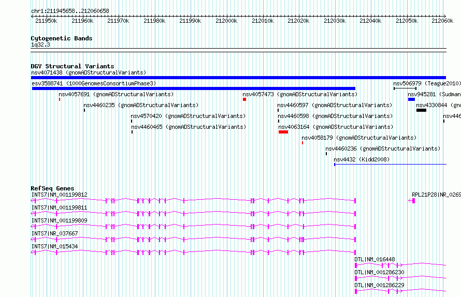Click the nsv506979 Teague2010 variant label

click(x=427, y=83)
